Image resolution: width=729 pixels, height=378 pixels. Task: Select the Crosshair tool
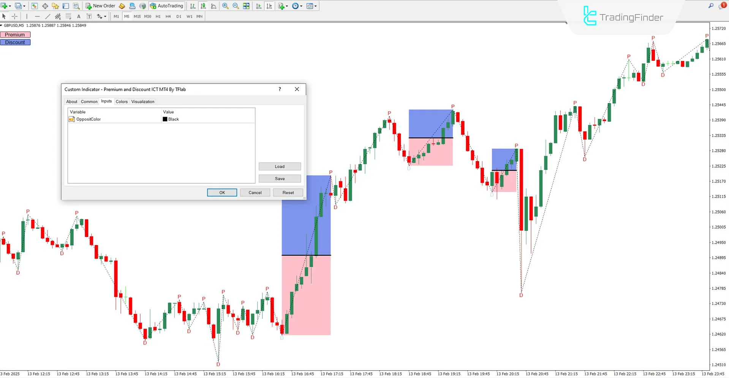tap(15, 16)
